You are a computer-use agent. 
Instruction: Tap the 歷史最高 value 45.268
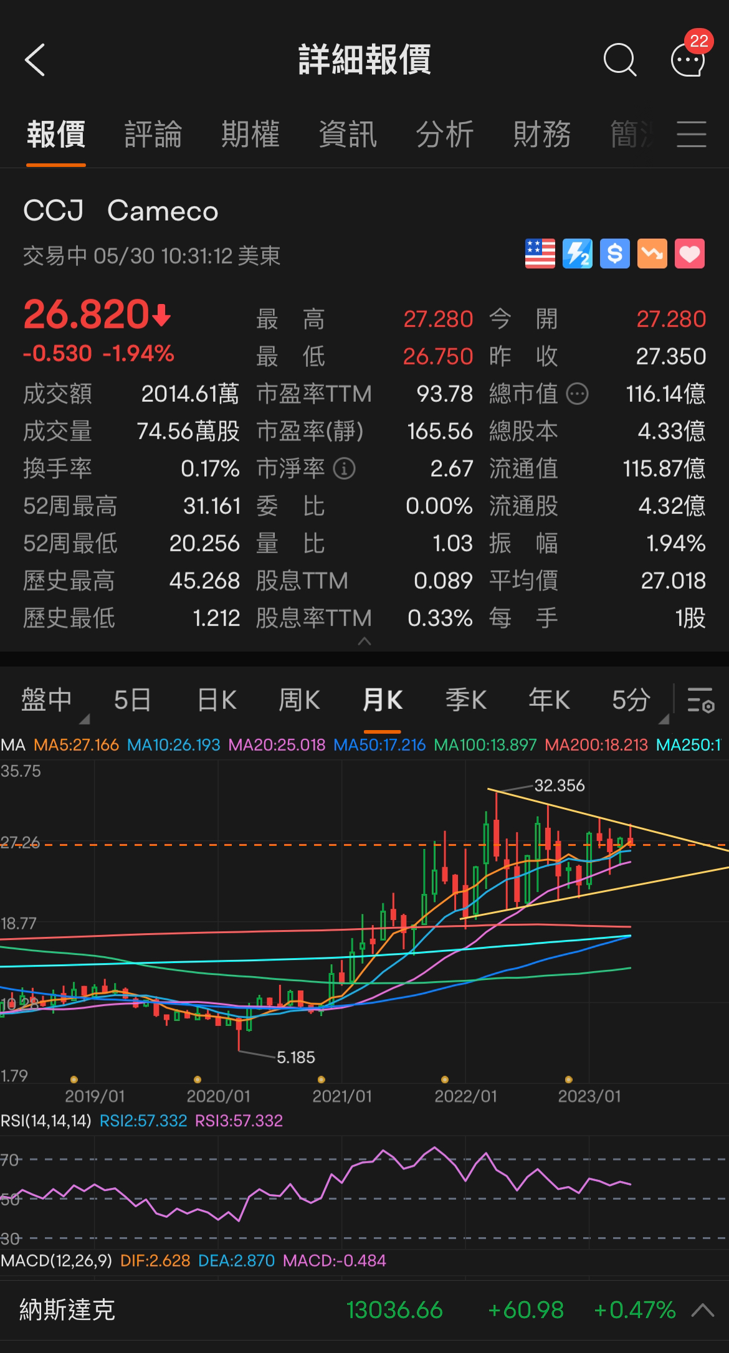pos(204,581)
